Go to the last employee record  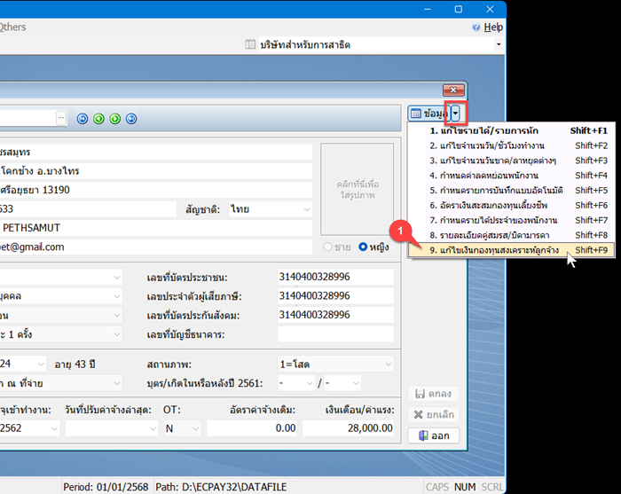[x=130, y=118]
